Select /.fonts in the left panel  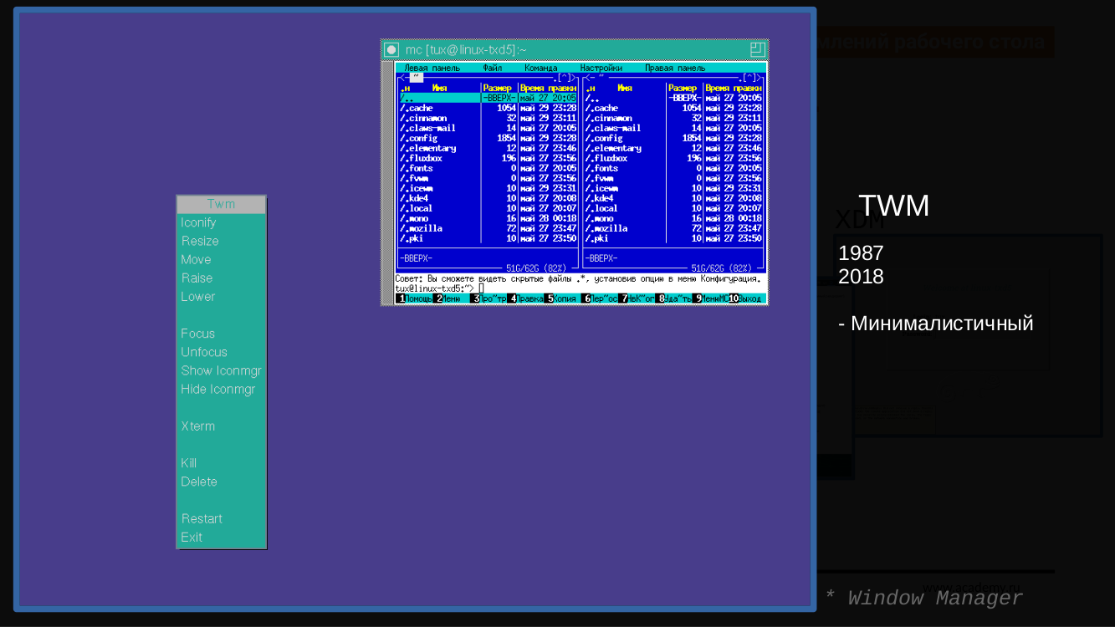pyautogui.click(x=488, y=168)
